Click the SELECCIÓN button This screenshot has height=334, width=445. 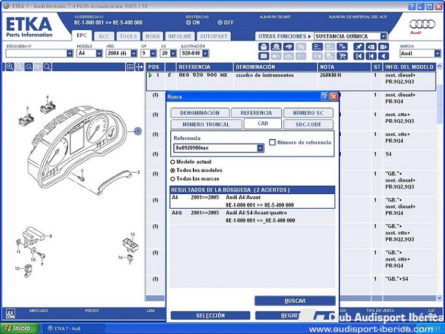210,316
